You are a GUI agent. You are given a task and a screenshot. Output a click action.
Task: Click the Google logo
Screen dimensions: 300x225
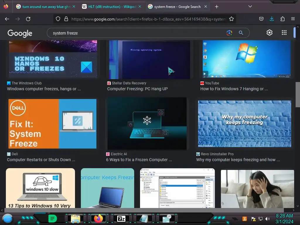[20, 33]
